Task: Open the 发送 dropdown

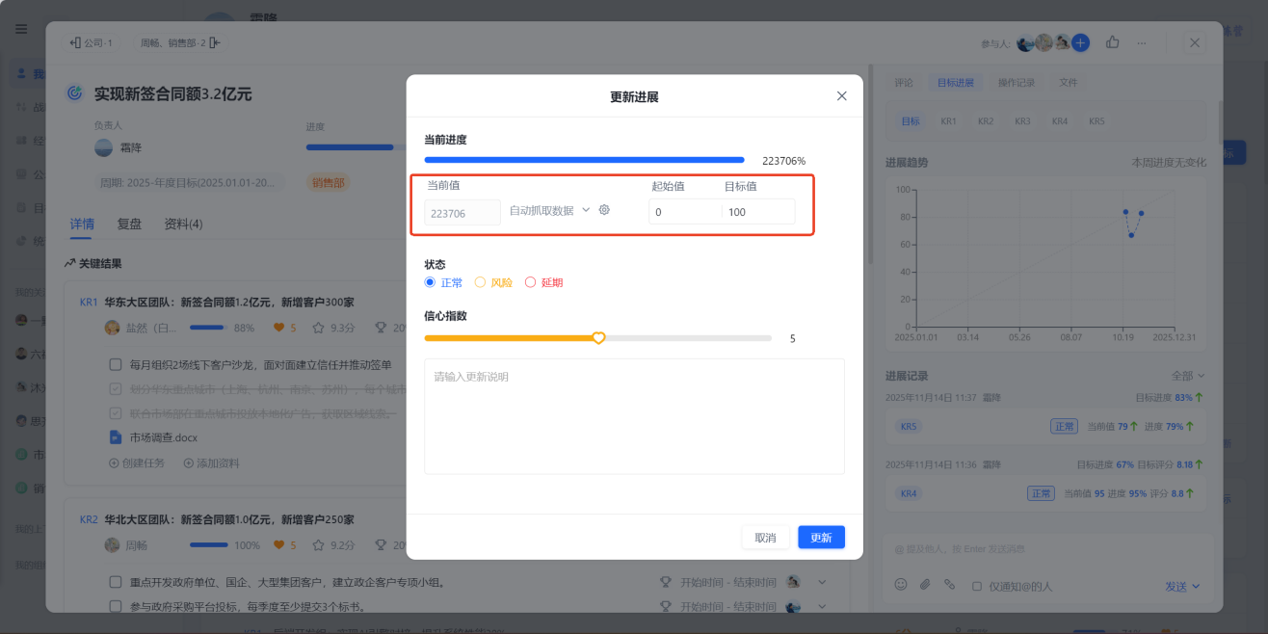Action: pos(1183,586)
